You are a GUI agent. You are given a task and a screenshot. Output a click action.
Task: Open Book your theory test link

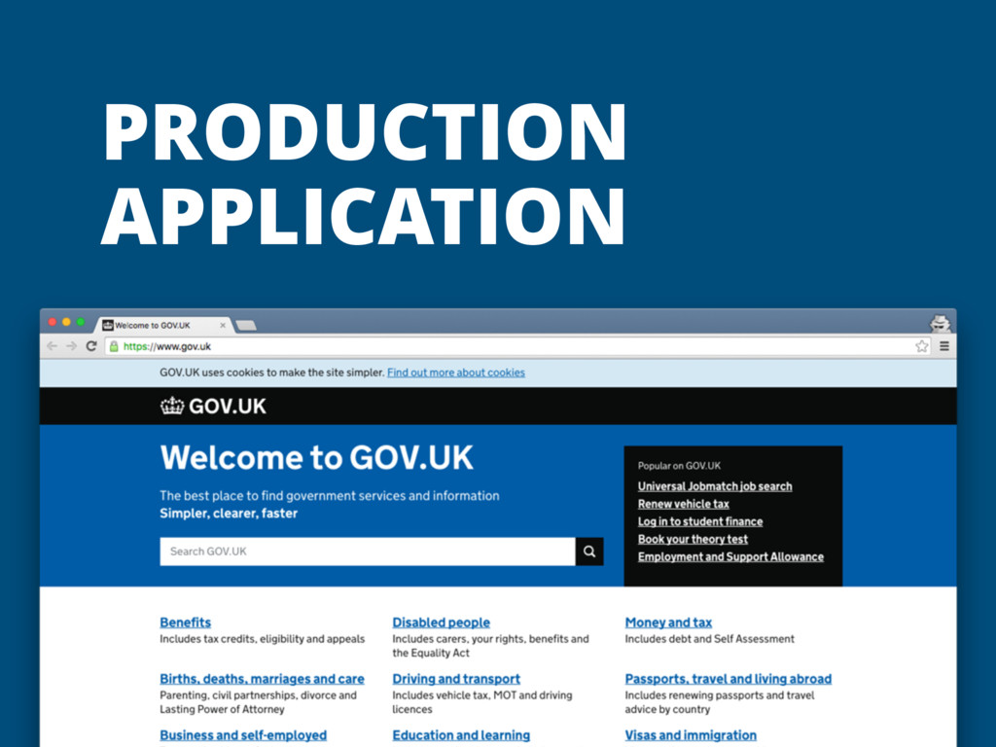pos(693,539)
